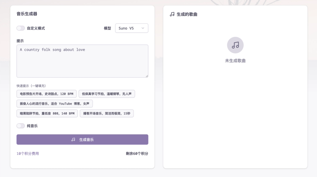Click the 生成音乐 generate button
This screenshot has height=177, width=317.
tap(82, 139)
